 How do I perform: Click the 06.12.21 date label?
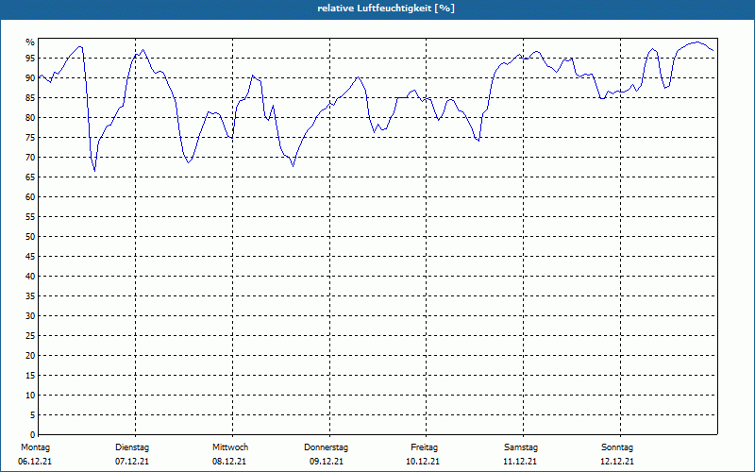tap(35, 462)
